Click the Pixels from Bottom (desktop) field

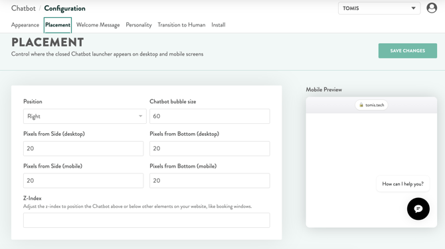tap(210, 148)
